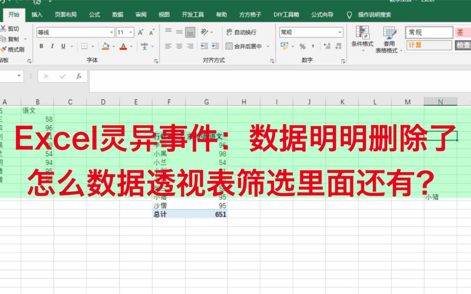The width and height of the screenshot is (471, 294).
Task: Apply the fill color bucket
Action: pyautogui.click(x=105, y=46)
